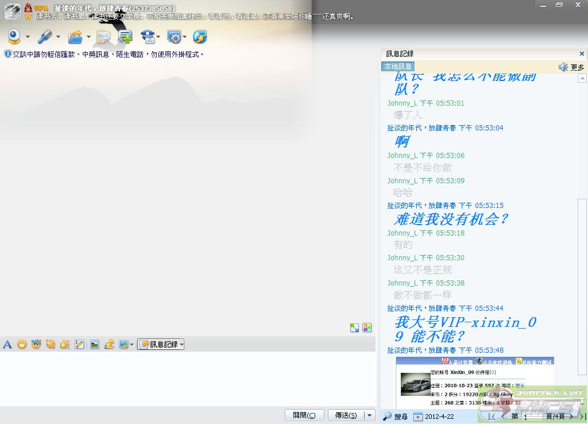Open the colorful skin color picker icon
This screenshot has width=588, height=424.
(367, 328)
